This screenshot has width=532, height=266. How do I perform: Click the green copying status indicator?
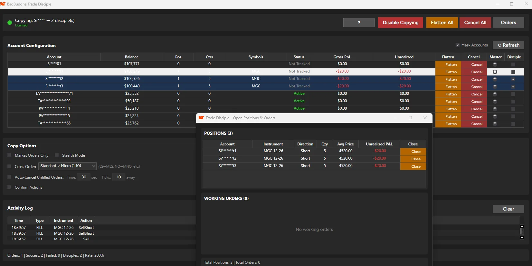click(10, 23)
